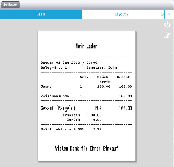Switch to the Basis tab
This screenshot has width=174, height=167.
click(41, 14)
